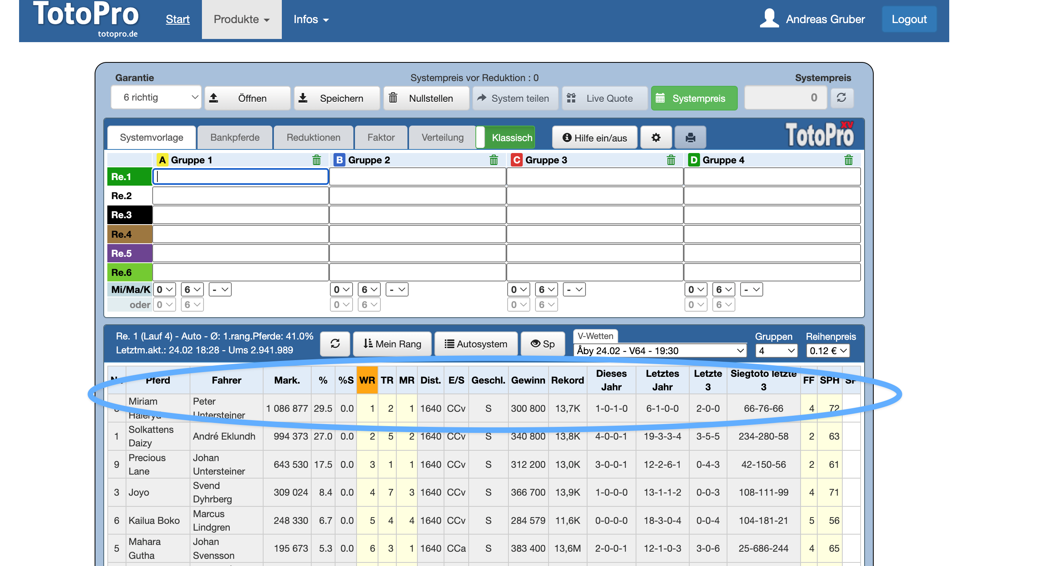Select the Gruppe 2 letter B badge
The image size is (1051, 566).
pyautogui.click(x=339, y=160)
